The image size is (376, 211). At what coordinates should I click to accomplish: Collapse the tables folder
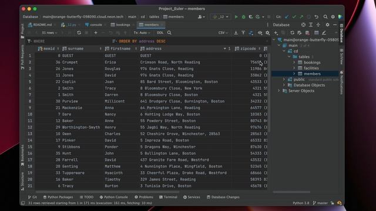click(289, 57)
